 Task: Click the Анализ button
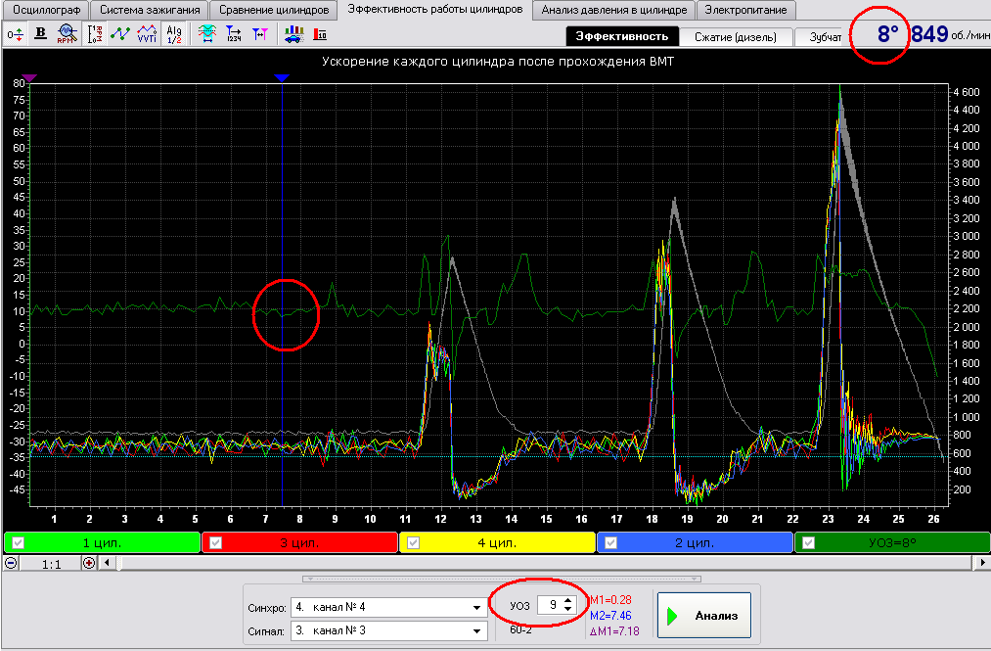704,616
